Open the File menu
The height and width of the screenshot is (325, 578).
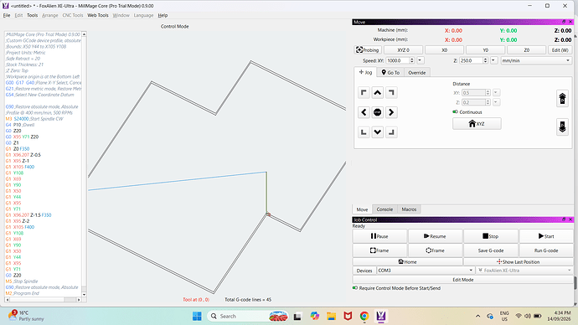point(7,15)
